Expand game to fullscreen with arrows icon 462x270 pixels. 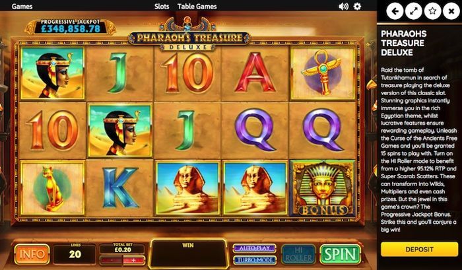coord(414,11)
